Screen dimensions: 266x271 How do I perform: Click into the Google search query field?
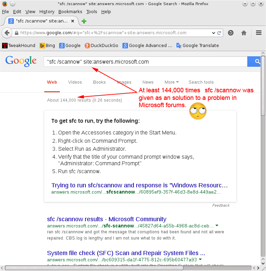(145, 62)
